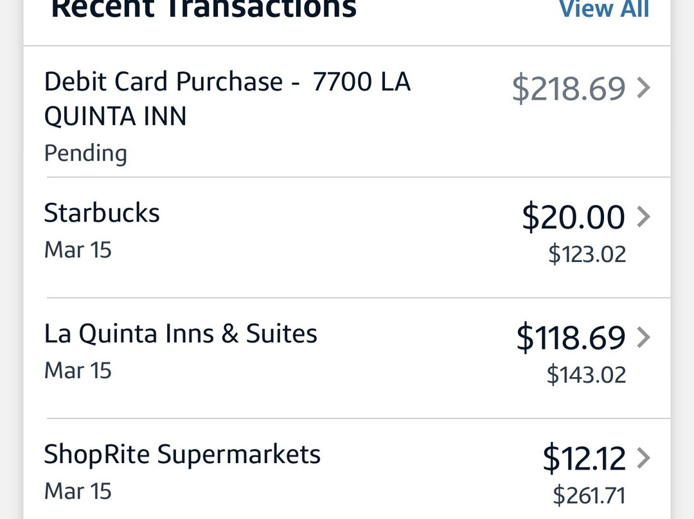Expand chevron beside the Starbucks $20.00
Image resolution: width=694 pixels, height=519 pixels.
click(643, 217)
